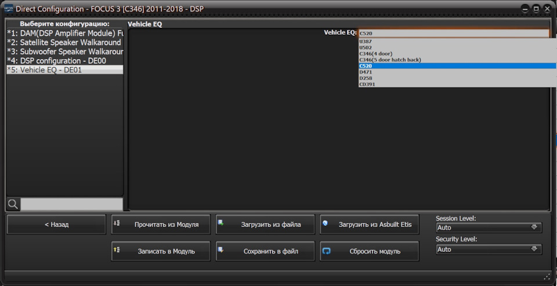Image resolution: width=557 pixels, height=286 pixels.
Task: Click Загрузить из Asbuilt Etis button
Action: pos(370,224)
